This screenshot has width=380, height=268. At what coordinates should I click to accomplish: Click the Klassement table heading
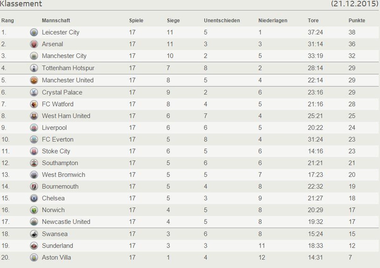pyautogui.click(x=21, y=4)
